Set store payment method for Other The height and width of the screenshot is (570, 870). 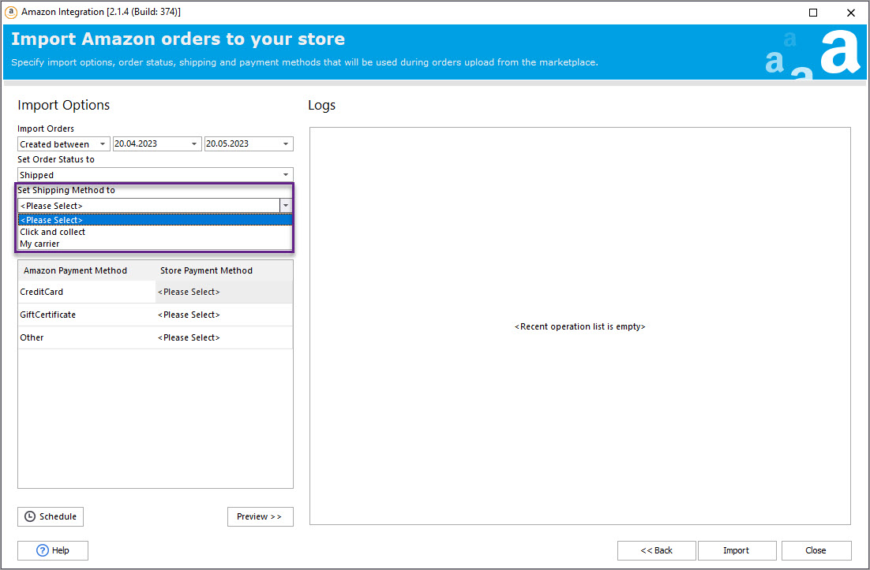click(x=223, y=337)
